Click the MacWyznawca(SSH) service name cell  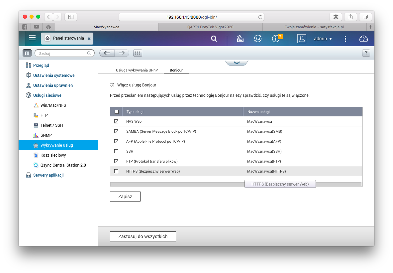point(264,151)
